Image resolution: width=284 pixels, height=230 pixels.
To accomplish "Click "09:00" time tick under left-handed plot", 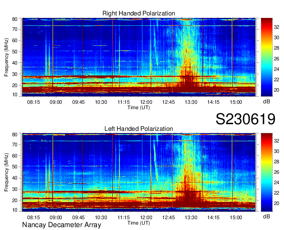I will 56,217.
